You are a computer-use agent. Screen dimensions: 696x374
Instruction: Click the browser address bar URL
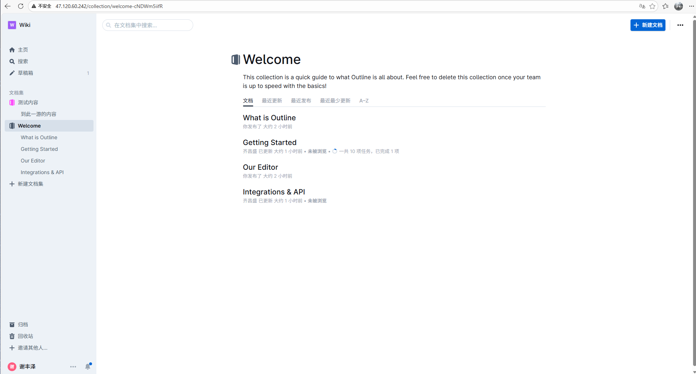109,6
